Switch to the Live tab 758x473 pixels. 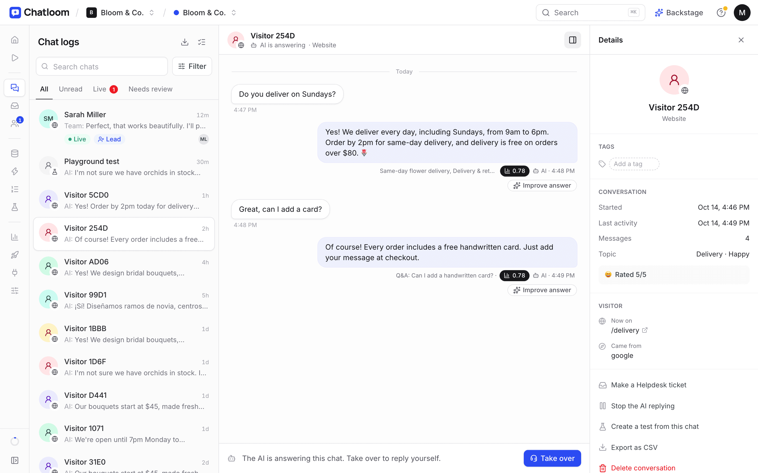105,89
